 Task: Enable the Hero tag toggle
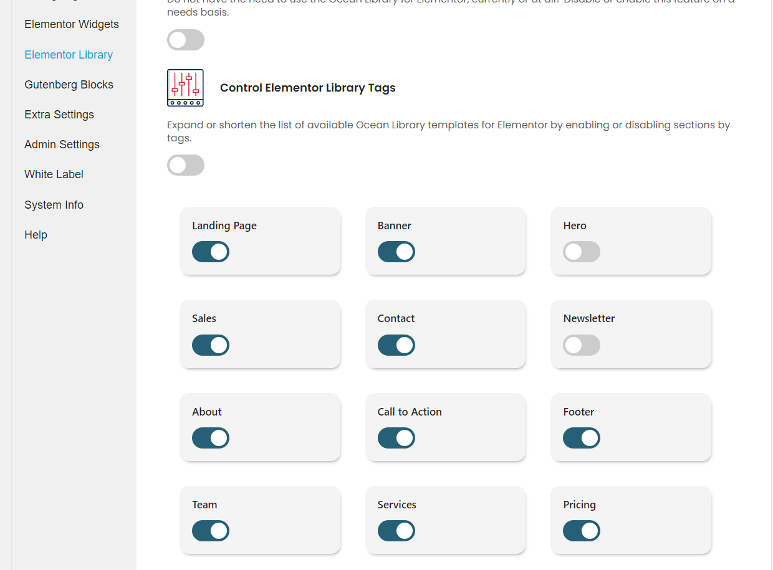tap(582, 252)
